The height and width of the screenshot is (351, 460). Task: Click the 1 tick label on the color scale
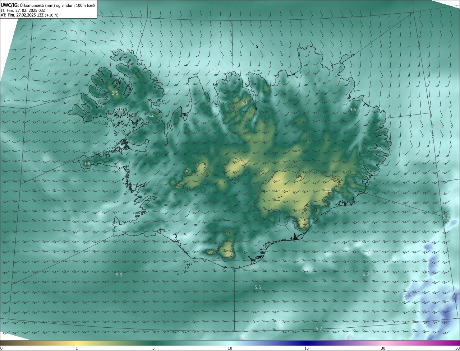pyautogui.click(x=77, y=348)
